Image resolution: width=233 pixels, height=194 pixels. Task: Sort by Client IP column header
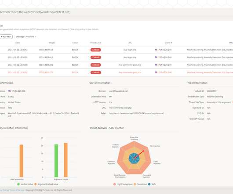pos(168,43)
